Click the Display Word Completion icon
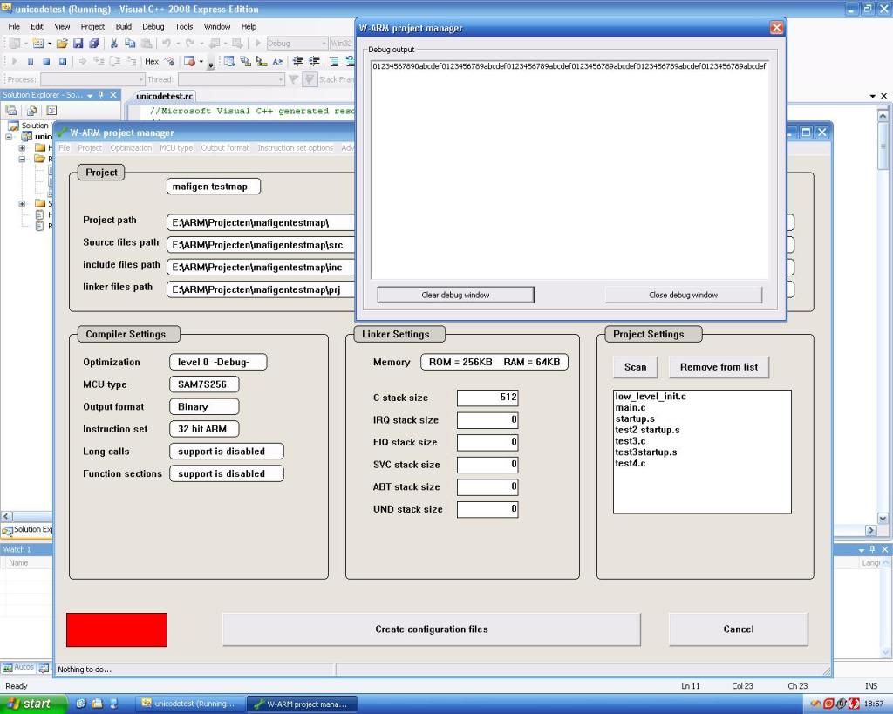This screenshot has height=714, width=893. [277, 62]
